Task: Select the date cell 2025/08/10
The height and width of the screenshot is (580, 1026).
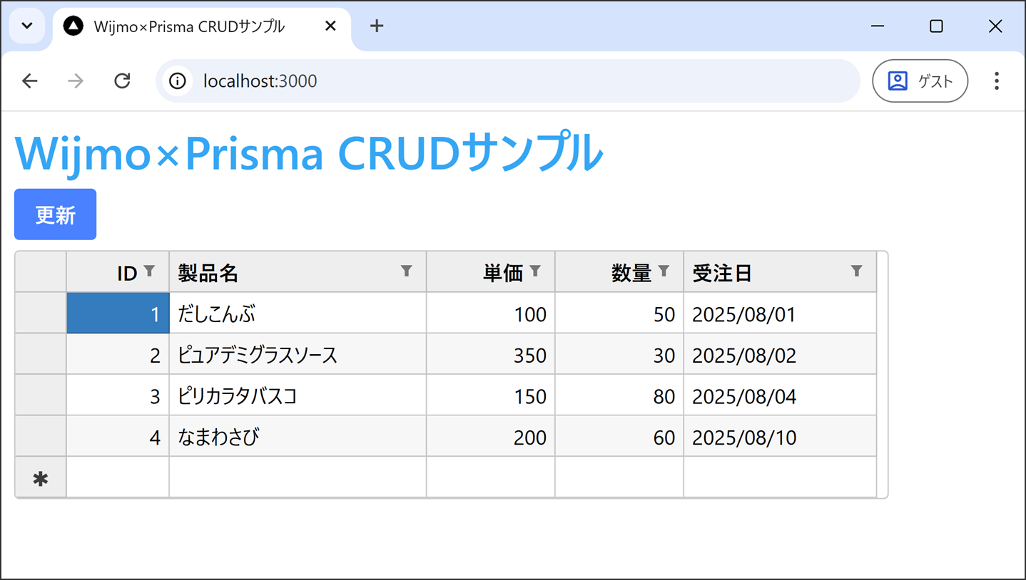Action: [780, 436]
